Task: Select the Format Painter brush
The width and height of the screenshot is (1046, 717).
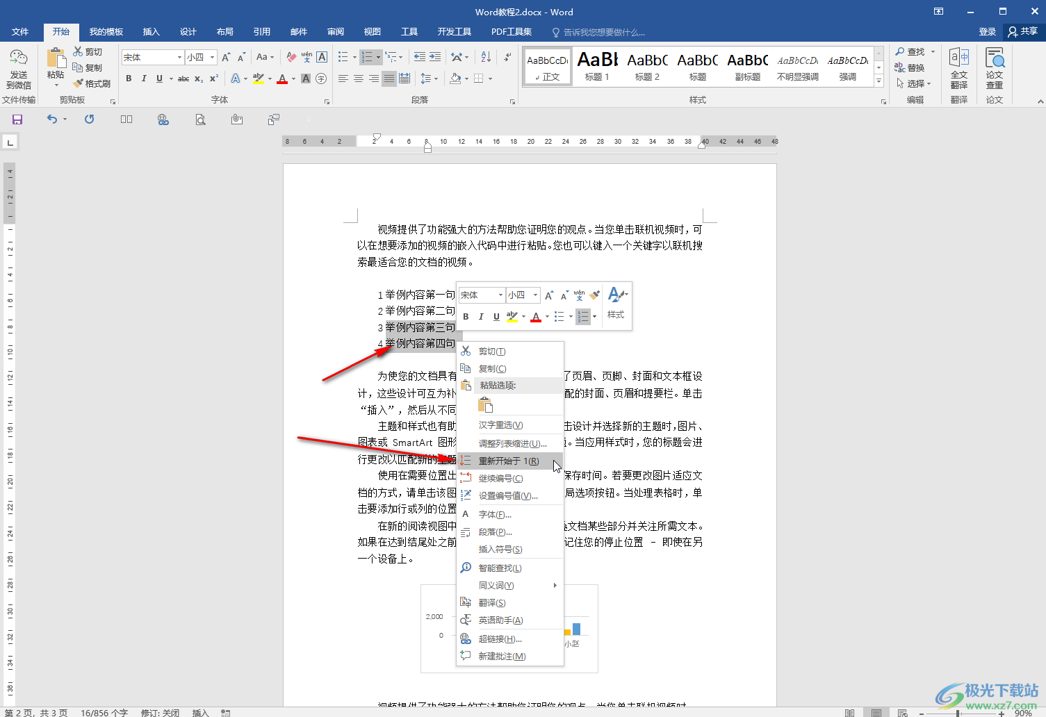Action: point(78,83)
